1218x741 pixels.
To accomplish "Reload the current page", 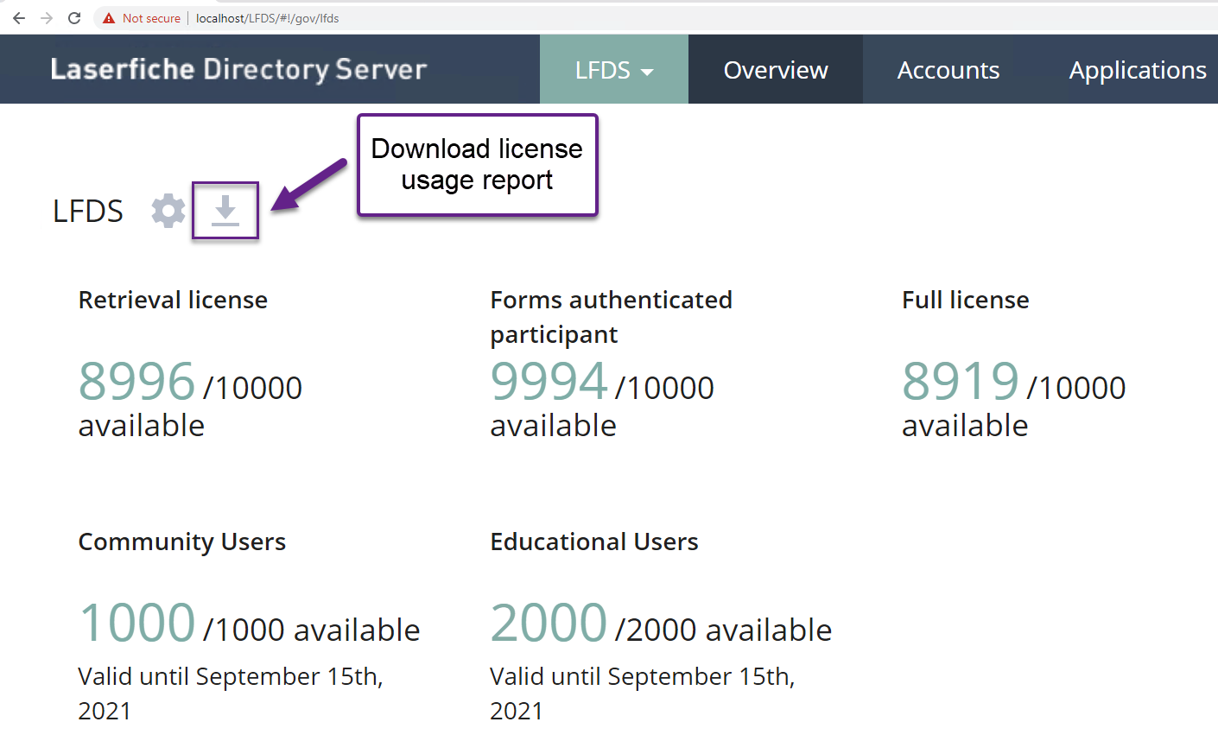I will coord(74,18).
